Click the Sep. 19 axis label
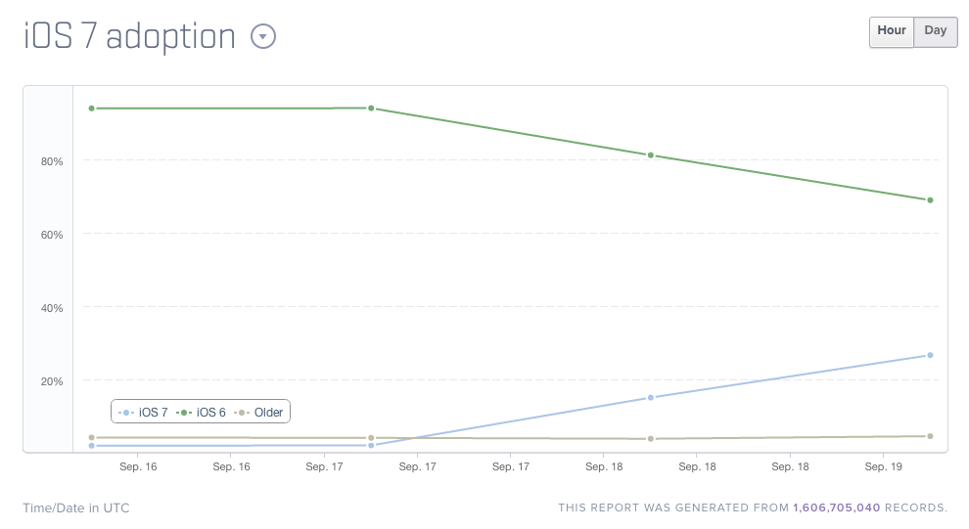969x529 pixels. [883, 467]
